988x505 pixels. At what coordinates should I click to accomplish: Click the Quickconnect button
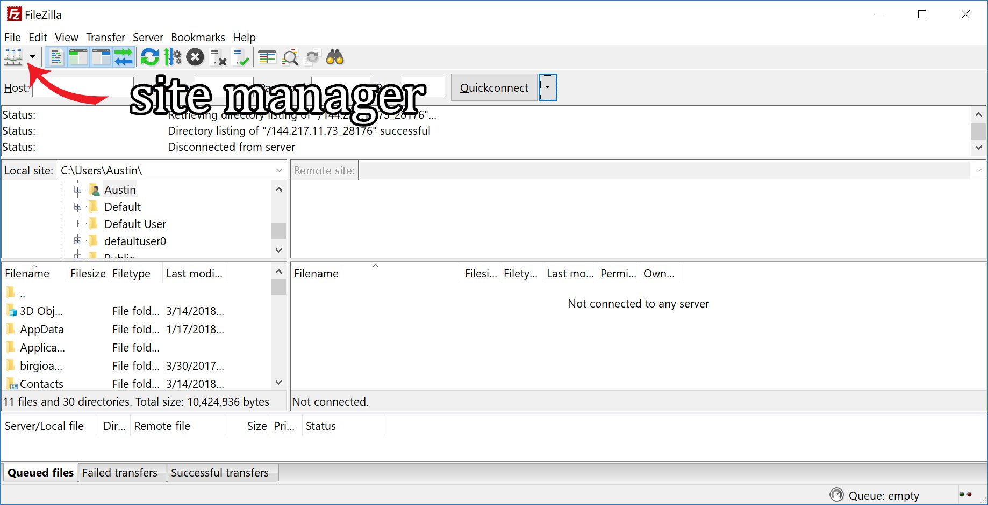click(494, 87)
